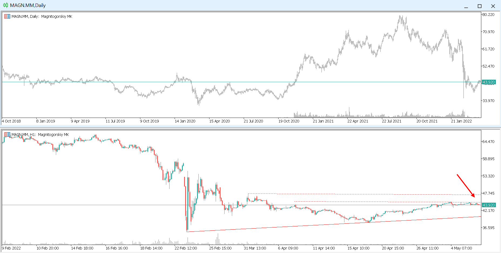The height and width of the screenshot is (253, 501).
Task: Click the '11 Apr 14:00' time label
Action: [324, 248]
